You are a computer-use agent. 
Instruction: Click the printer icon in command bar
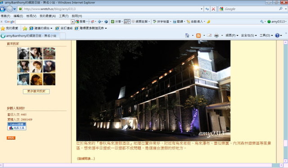(x=216, y=35)
